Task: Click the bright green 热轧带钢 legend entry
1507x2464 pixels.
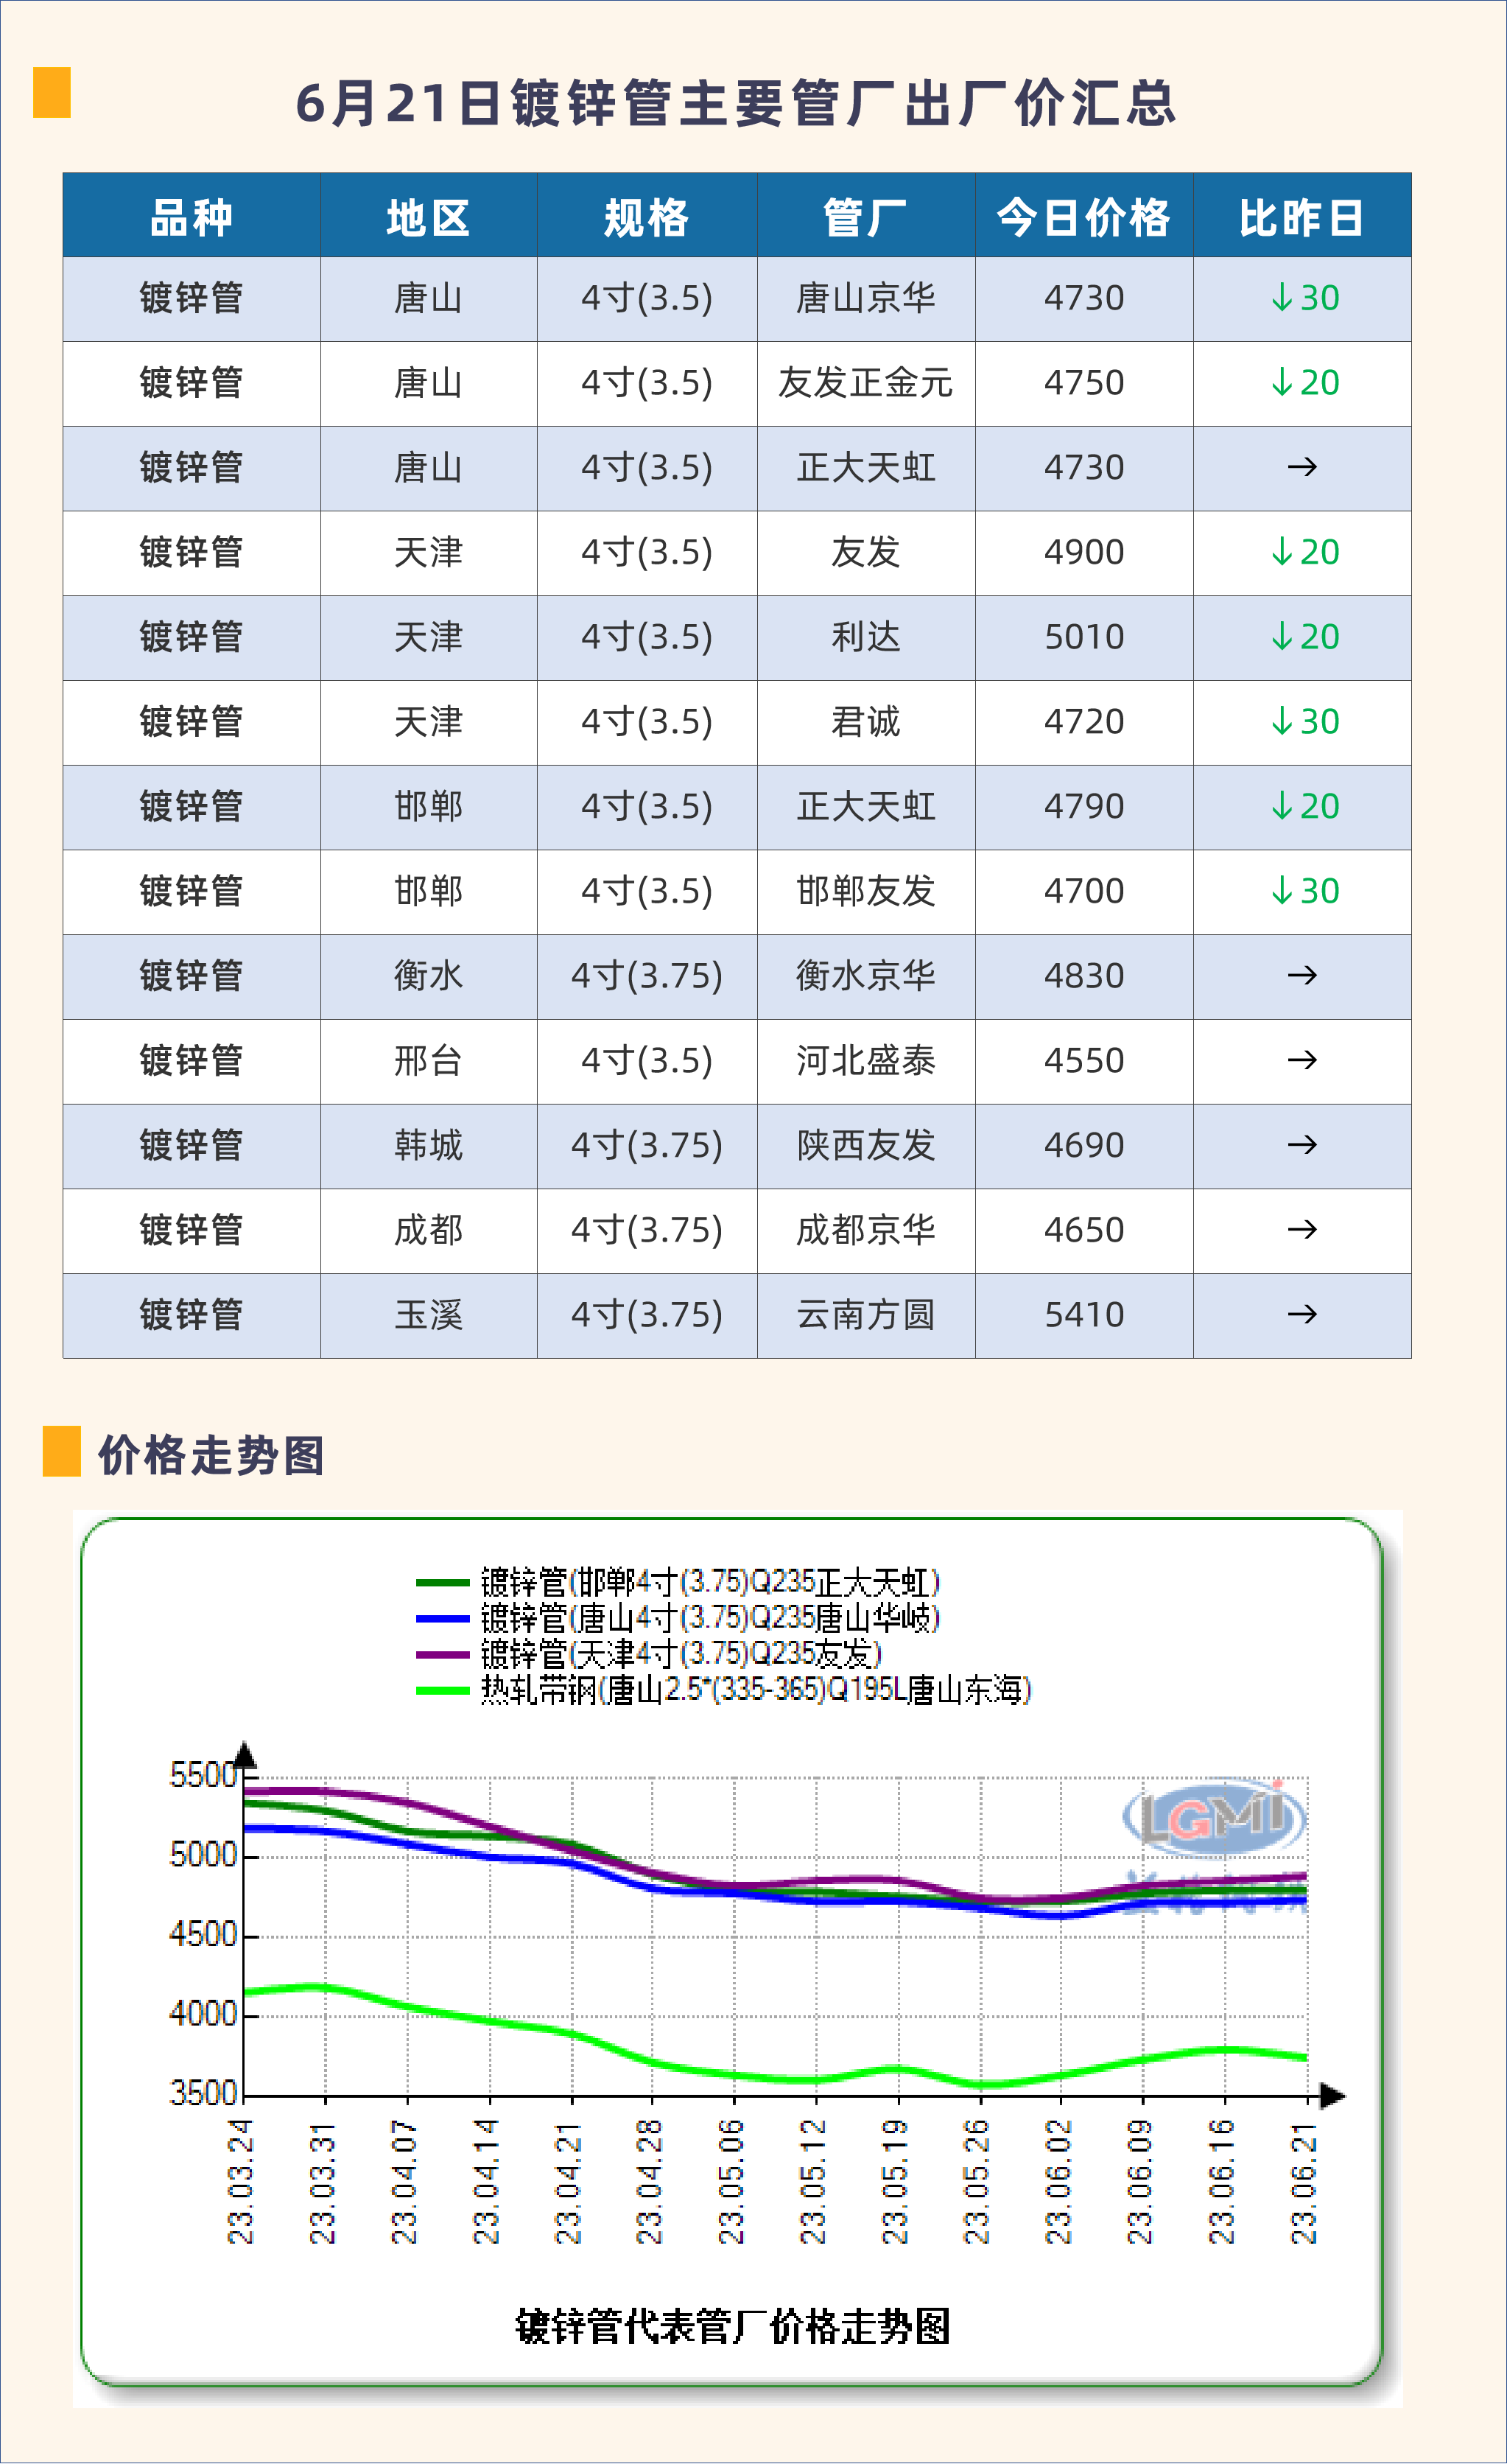Action: (443, 1690)
